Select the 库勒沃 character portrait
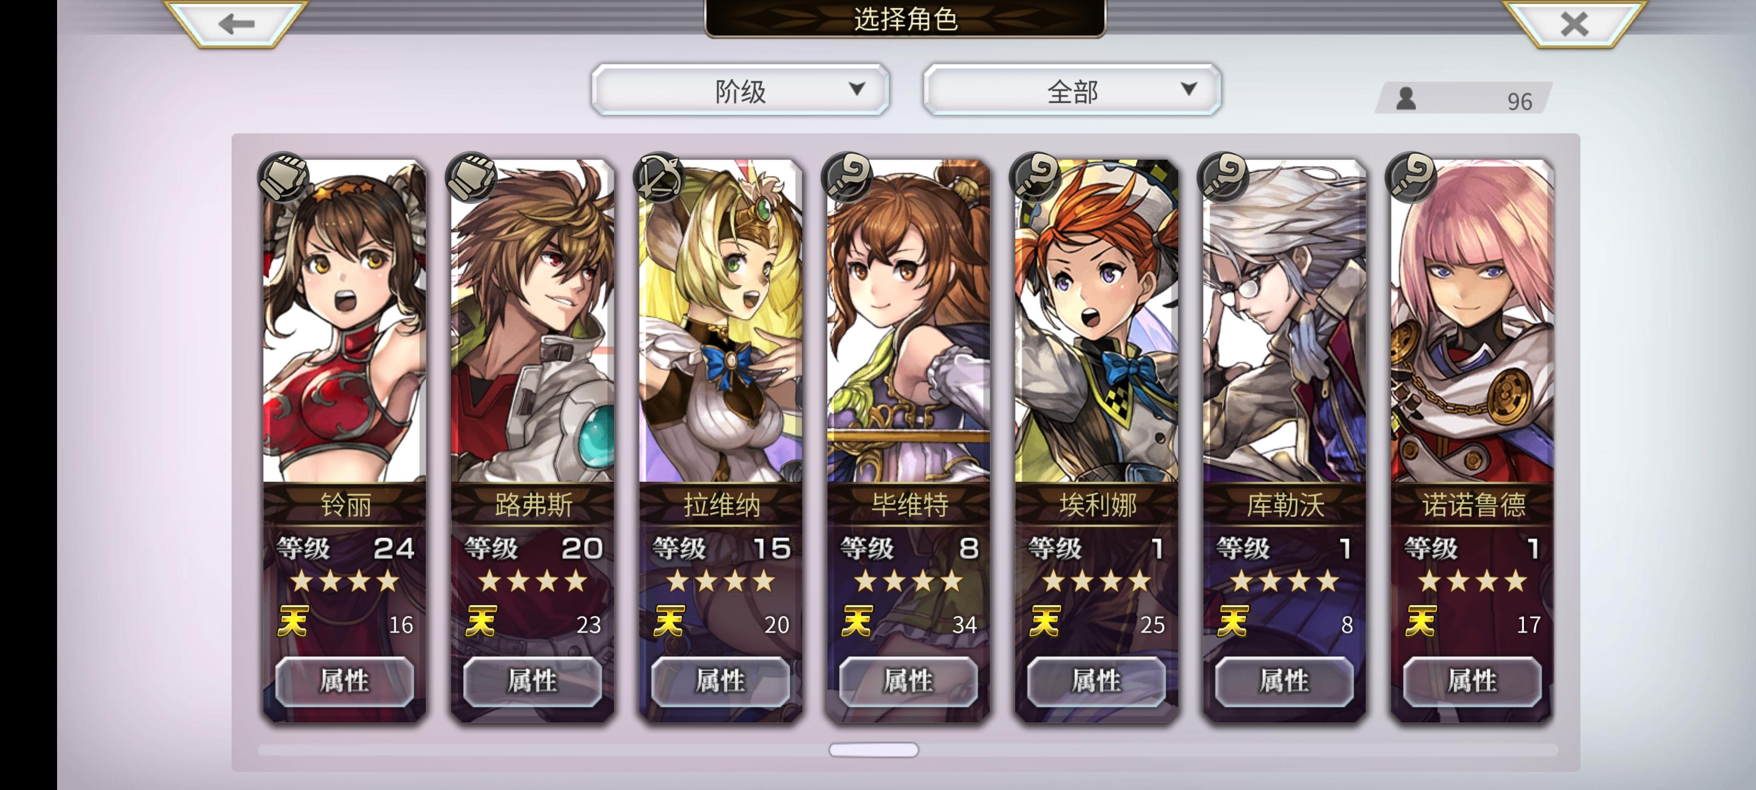Viewport: 1756px width, 790px height. (x=1284, y=320)
